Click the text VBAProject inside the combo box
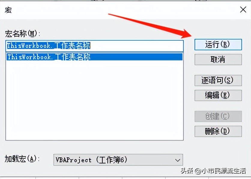 pyautogui.click(x=74, y=160)
